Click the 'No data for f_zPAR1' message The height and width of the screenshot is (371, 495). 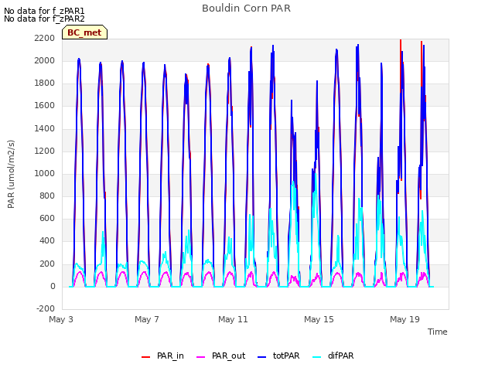click(44, 11)
